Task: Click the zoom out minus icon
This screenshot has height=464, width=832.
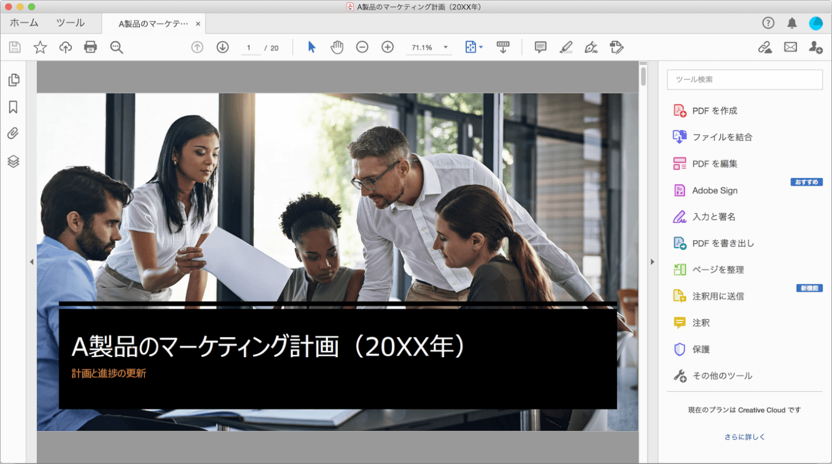Action: [x=362, y=48]
